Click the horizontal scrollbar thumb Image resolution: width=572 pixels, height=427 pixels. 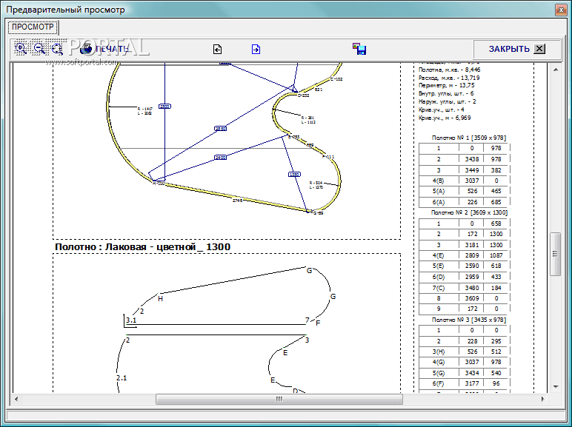pyautogui.click(x=279, y=399)
